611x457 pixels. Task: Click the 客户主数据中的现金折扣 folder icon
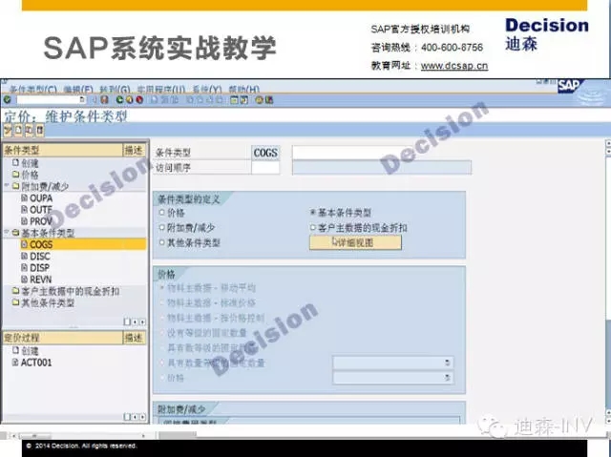[x=15, y=291]
